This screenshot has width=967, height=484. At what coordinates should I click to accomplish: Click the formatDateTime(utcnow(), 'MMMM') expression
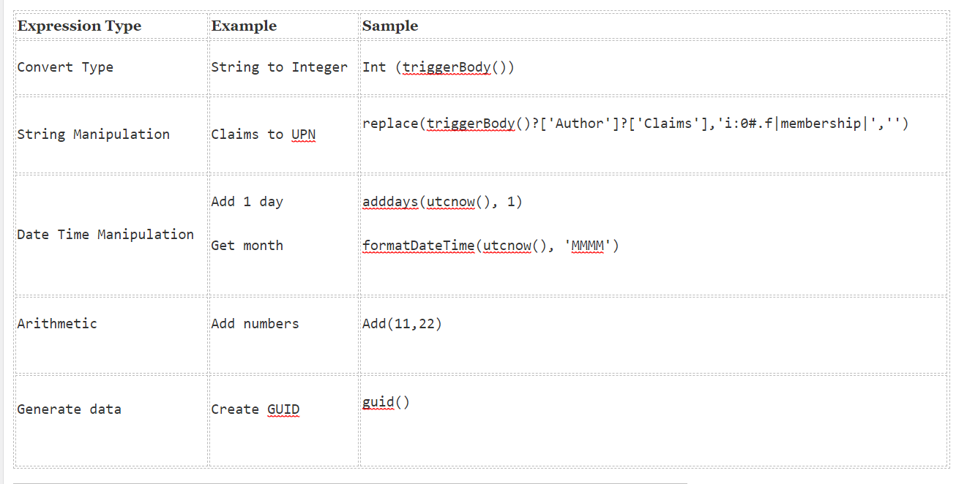click(x=490, y=246)
